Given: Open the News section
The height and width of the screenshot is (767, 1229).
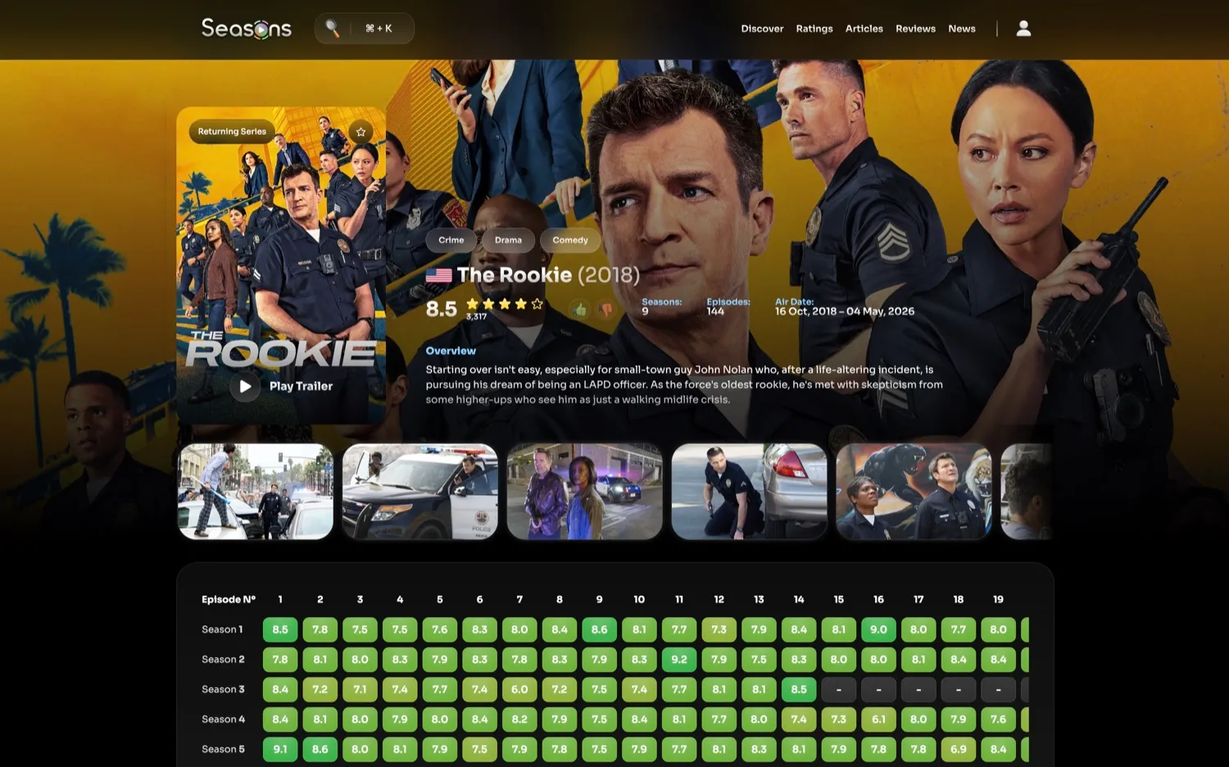Looking at the screenshot, I should (962, 29).
